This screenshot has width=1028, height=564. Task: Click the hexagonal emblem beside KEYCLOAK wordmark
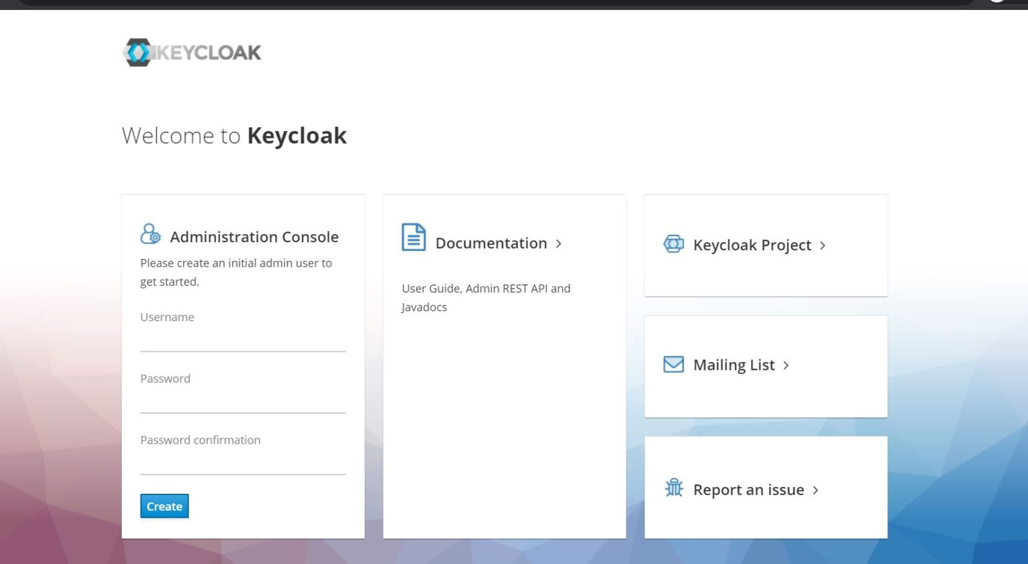(x=139, y=52)
